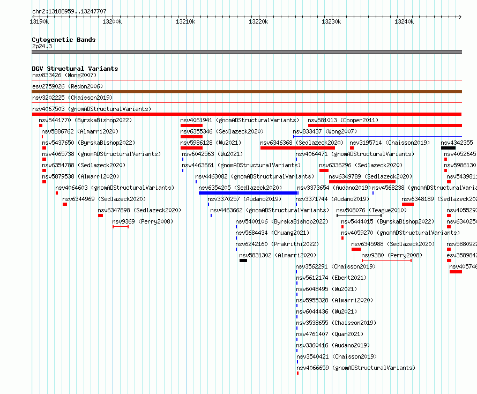
Task: Select the black nsv5831302 variant bar
Action: coord(243,261)
